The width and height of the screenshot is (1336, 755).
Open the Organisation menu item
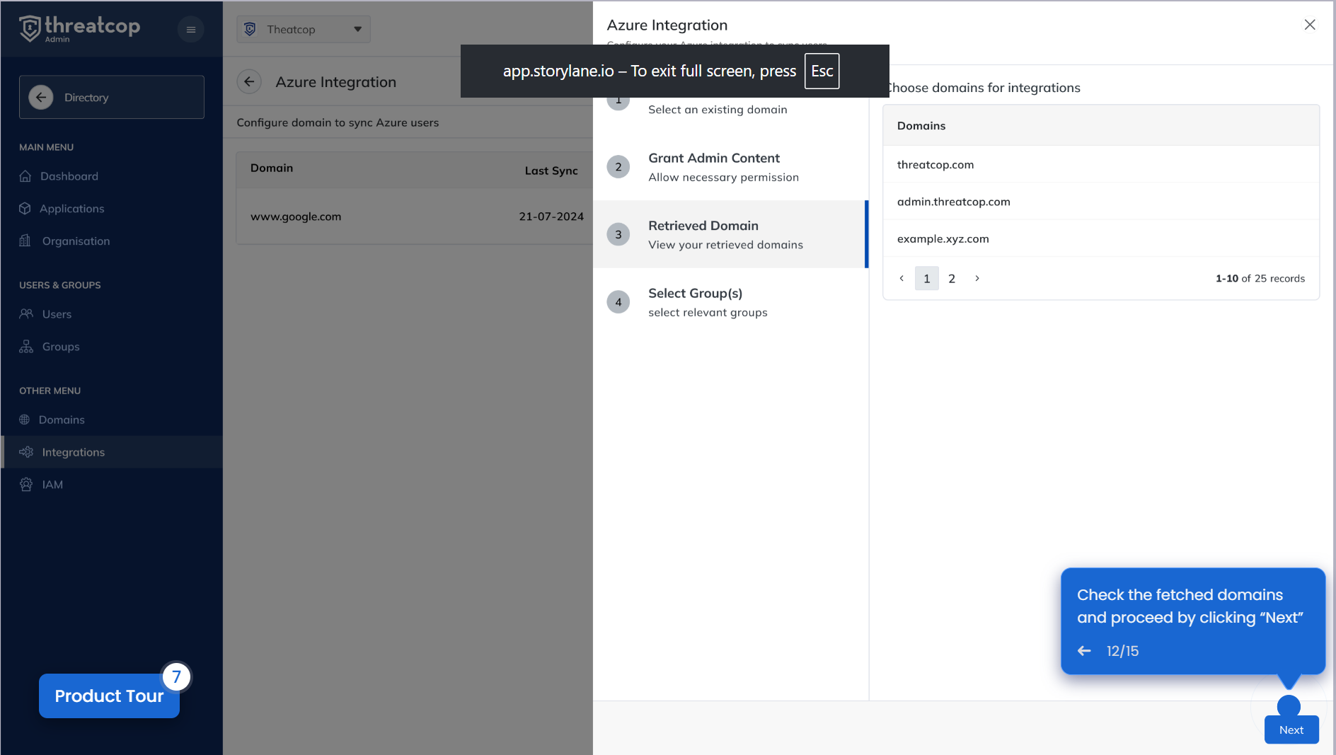point(76,241)
